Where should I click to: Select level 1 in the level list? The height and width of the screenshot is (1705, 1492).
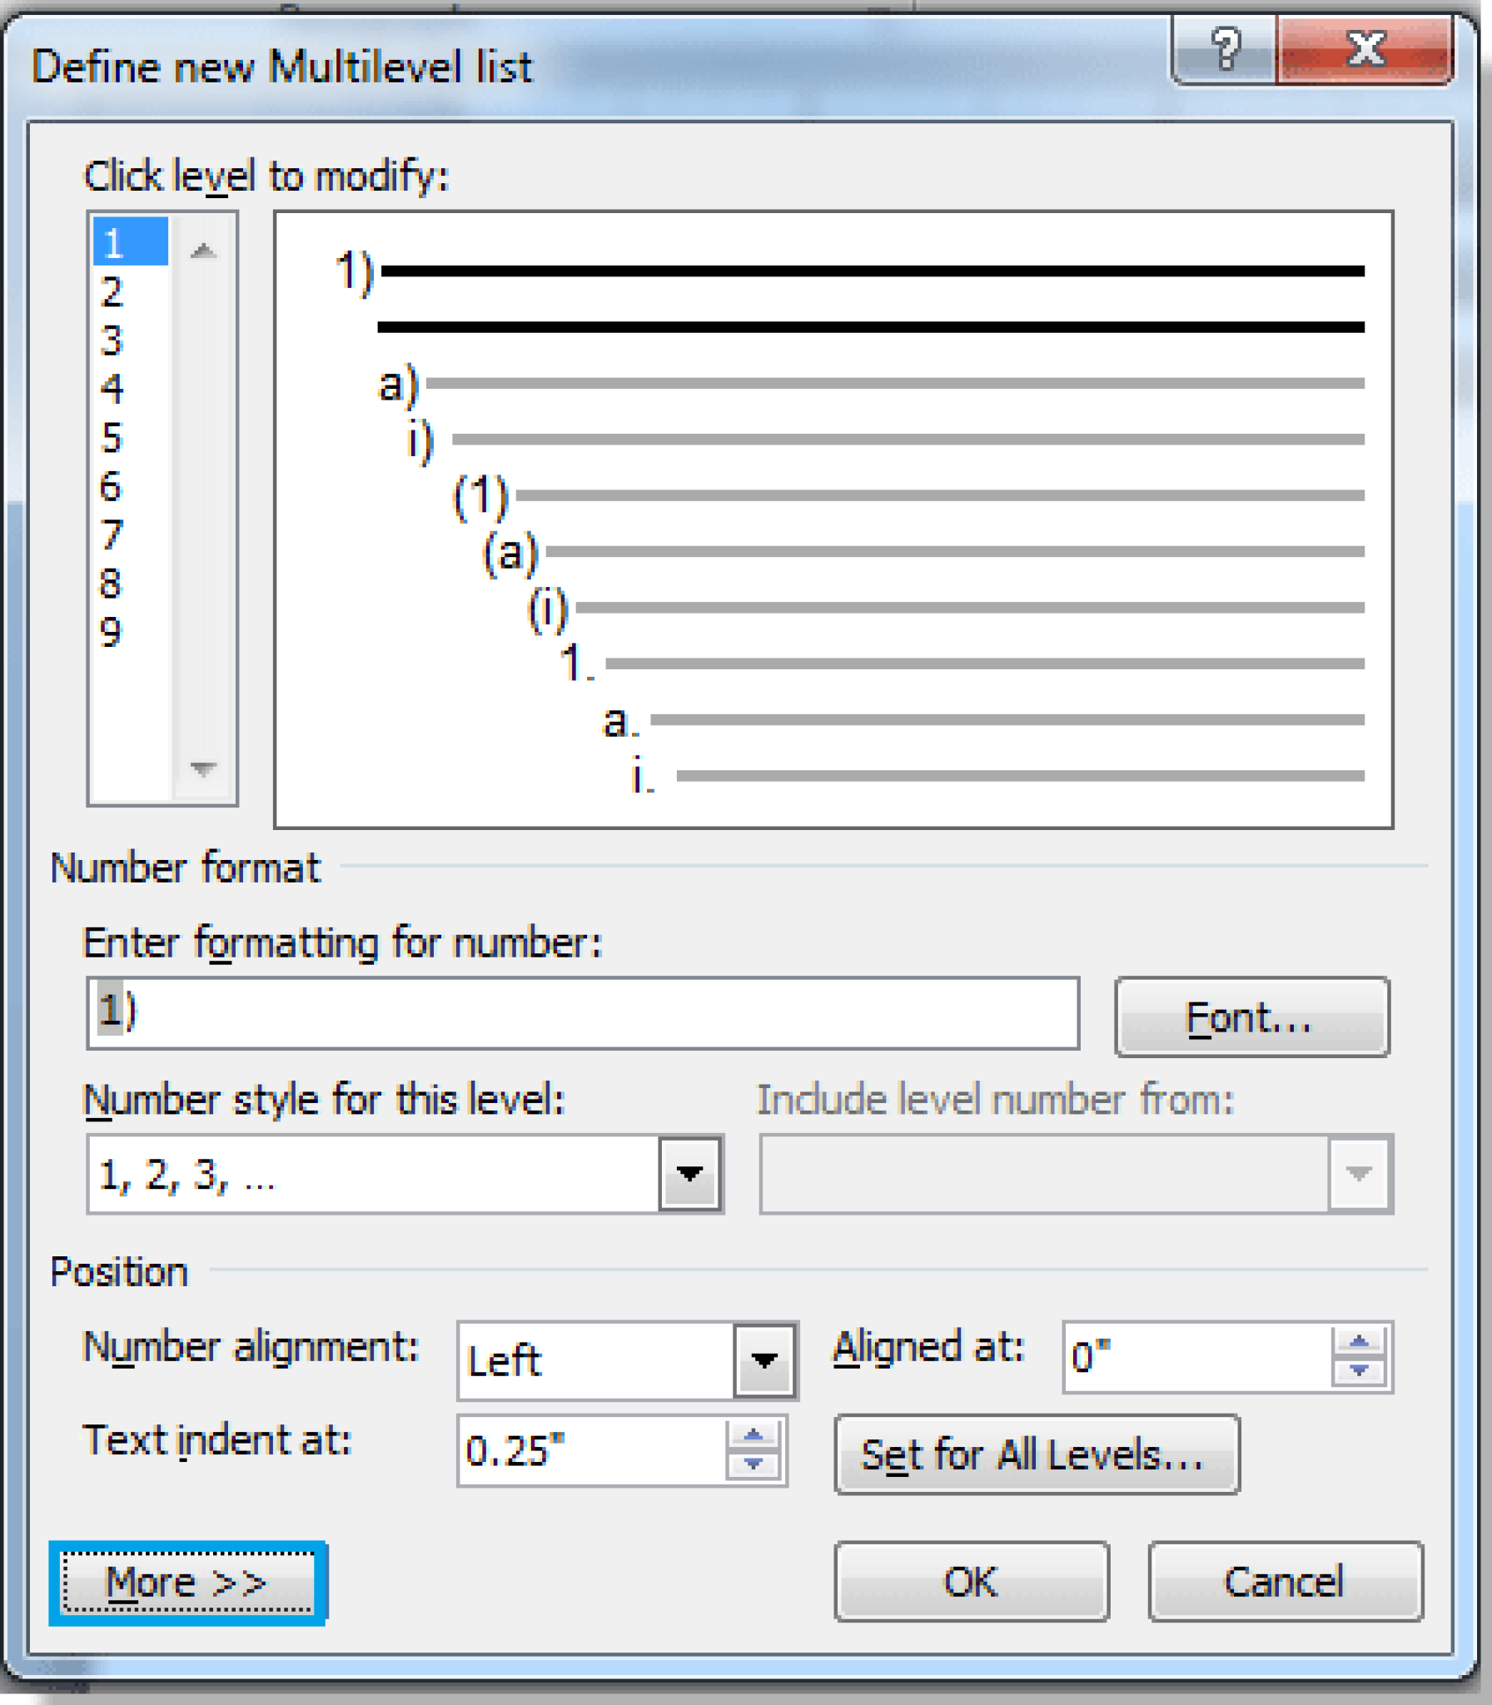click(x=129, y=243)
